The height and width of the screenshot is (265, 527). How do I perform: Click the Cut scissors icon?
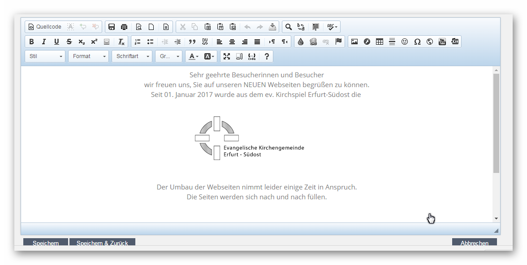coord(182,27)
